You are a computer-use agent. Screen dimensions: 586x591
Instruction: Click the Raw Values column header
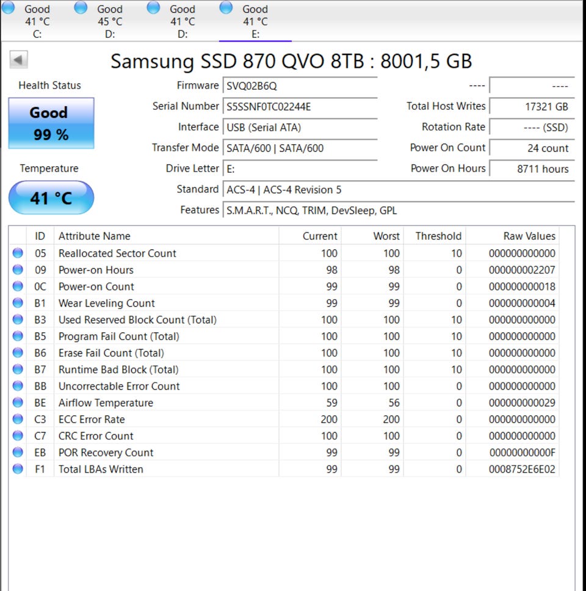(529, 236)
